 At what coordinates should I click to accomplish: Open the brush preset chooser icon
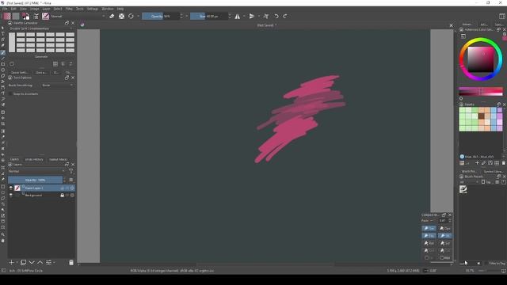point(45,16)
